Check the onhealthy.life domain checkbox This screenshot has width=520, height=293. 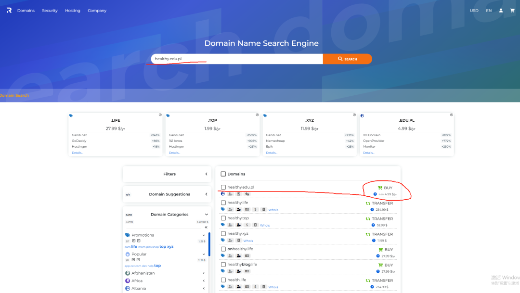(223, 249)
